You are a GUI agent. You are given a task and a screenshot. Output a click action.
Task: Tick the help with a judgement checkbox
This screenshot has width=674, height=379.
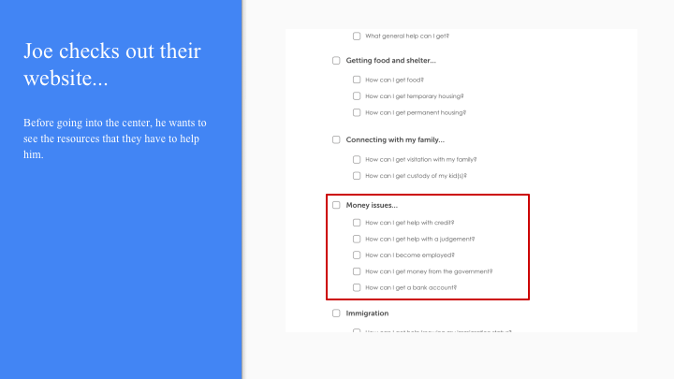coord(357,239)
